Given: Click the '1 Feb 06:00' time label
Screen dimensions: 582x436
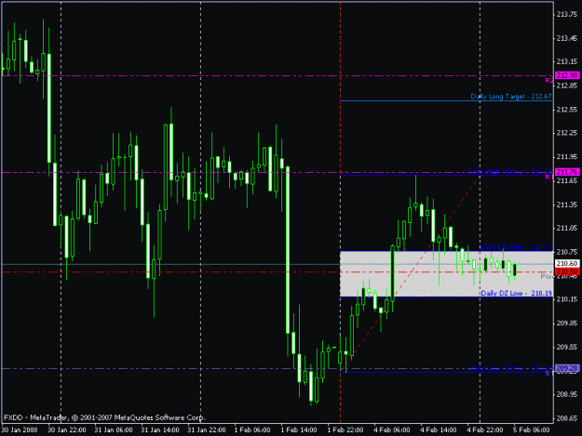Looking at the screenshot, I should (252, 429).
